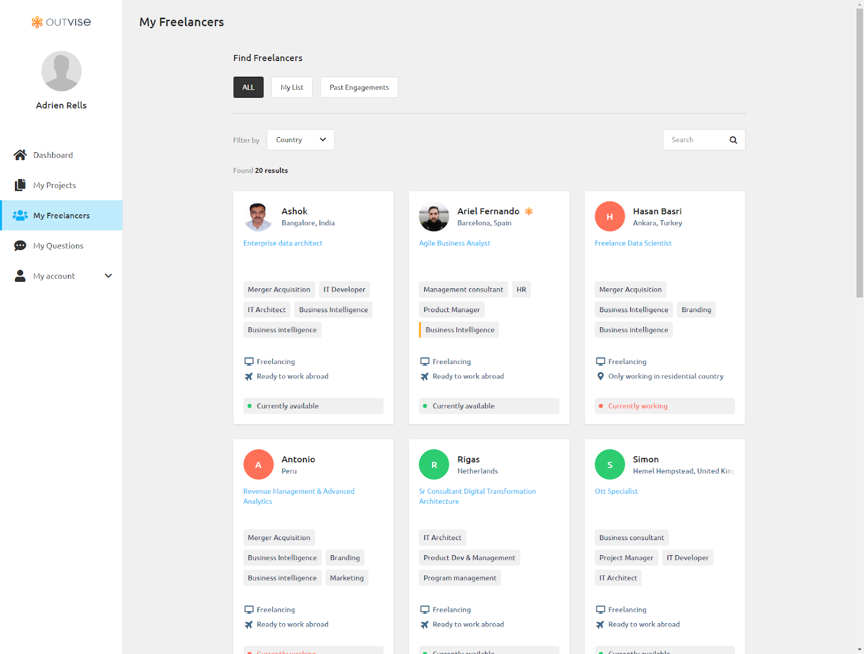Click the My Projects documents icon

[20, 185]
